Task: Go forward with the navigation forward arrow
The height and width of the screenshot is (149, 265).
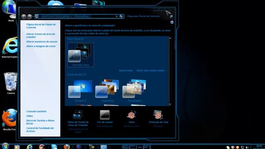Action: (x=29, y=17)
